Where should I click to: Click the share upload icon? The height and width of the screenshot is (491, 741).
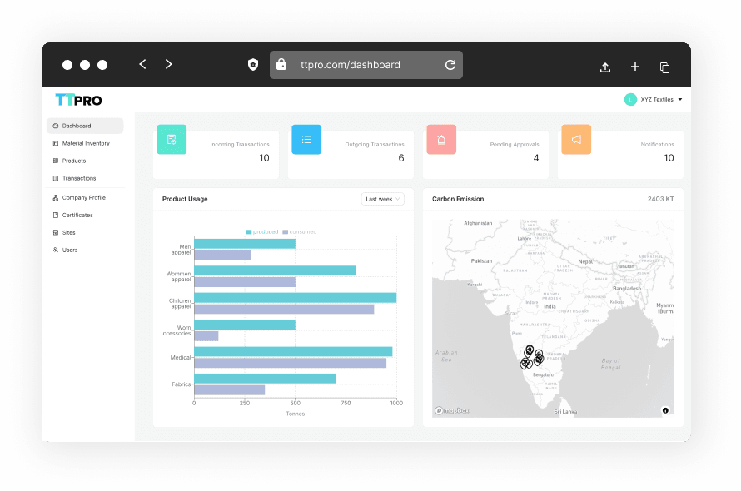pyautogui.click(x=605, y=67)
